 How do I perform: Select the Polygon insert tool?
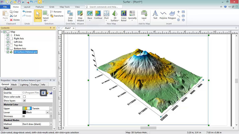click(x=172, y=15)
